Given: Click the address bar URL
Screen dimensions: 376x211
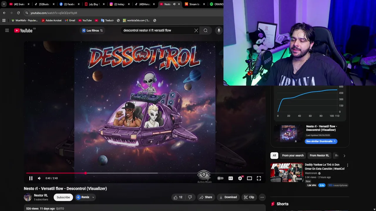Looking at the screenshot, I should tap(54, 13).
